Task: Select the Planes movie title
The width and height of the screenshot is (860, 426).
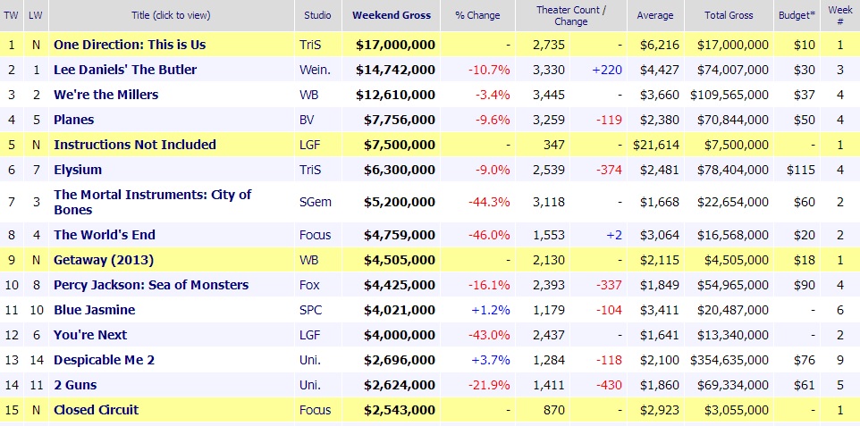Action: (73, 120)
